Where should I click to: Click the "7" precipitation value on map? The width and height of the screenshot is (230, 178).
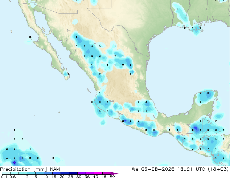22,158
